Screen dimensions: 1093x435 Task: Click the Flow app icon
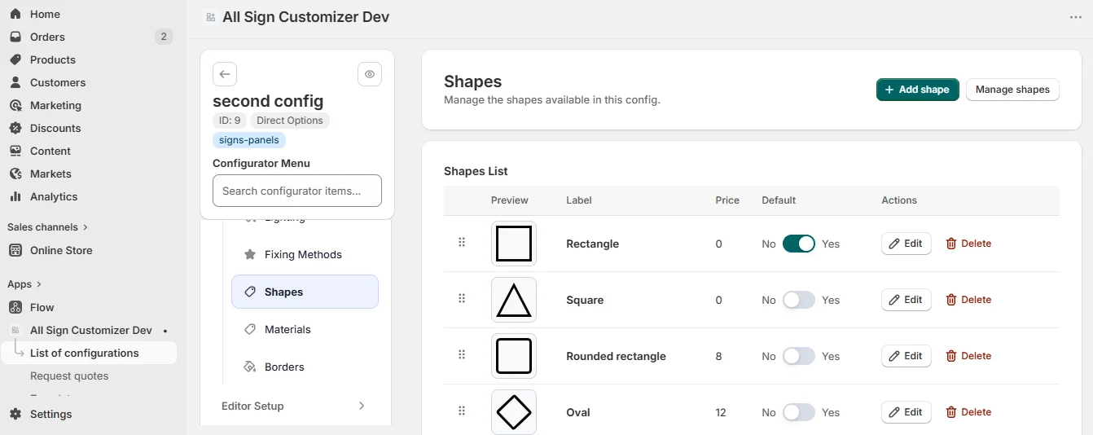coord(15,307)
